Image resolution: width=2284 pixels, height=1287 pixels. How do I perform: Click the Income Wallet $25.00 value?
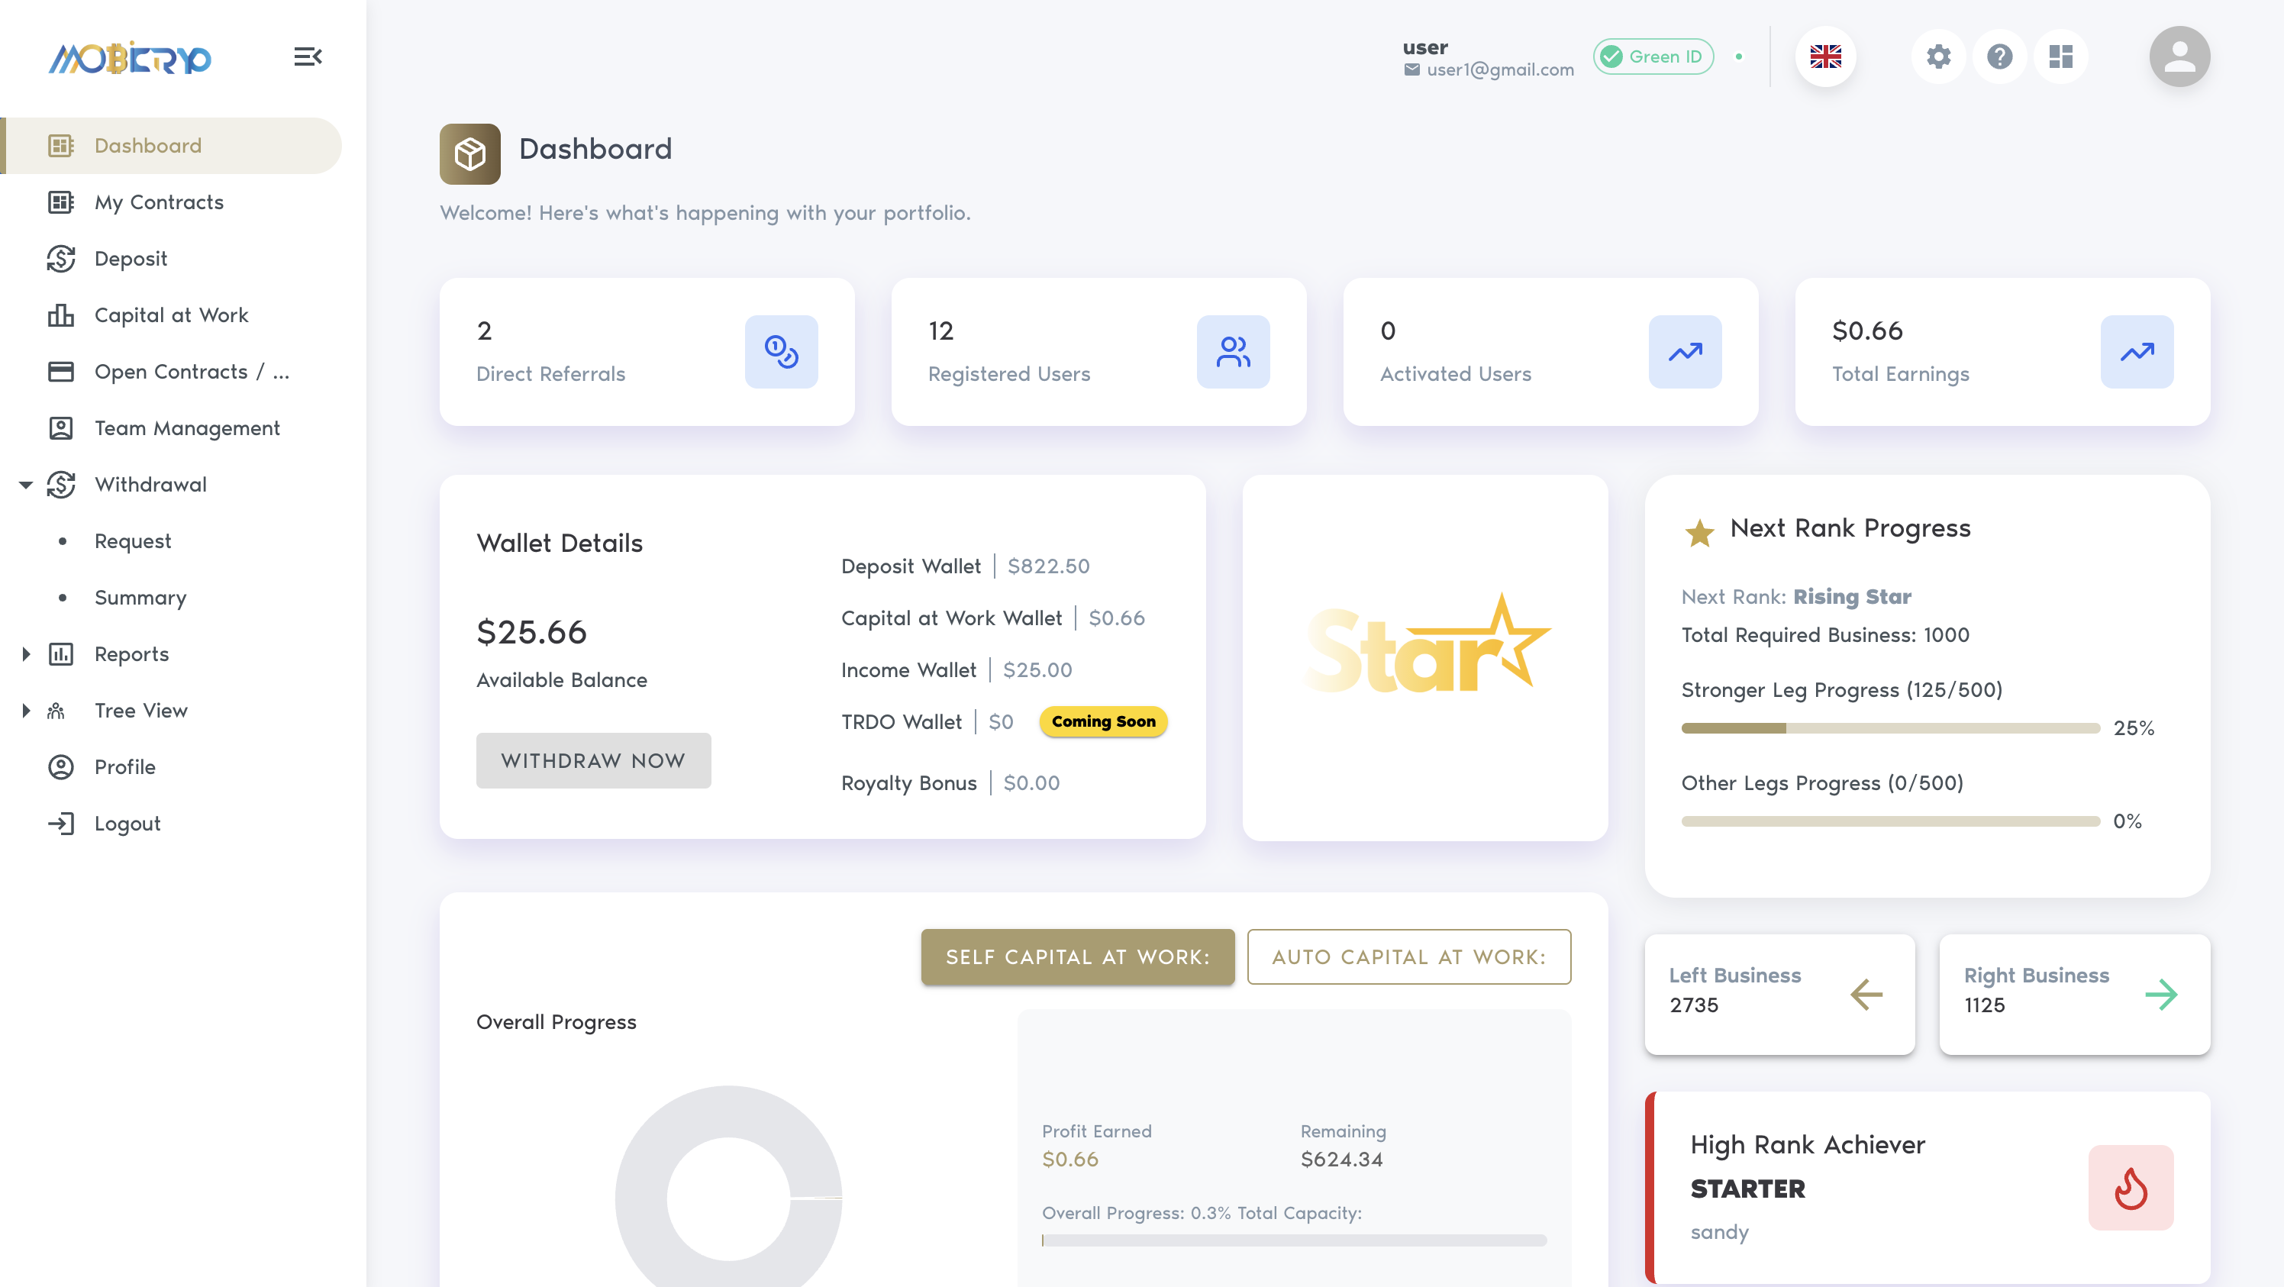click(x=1037, y=670)
